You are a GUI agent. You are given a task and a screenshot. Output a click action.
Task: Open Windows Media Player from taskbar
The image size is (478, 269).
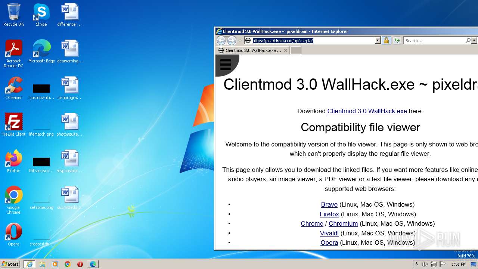[x=55, y=264]
